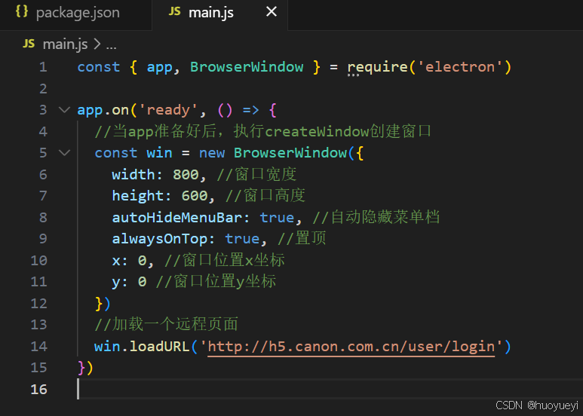
Task: Click the win variable on line 5
Action: tap(159, 153)
